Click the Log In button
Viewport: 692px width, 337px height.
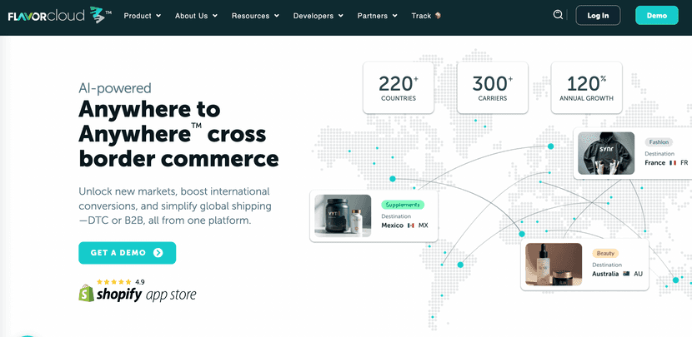tap(598, 16)
